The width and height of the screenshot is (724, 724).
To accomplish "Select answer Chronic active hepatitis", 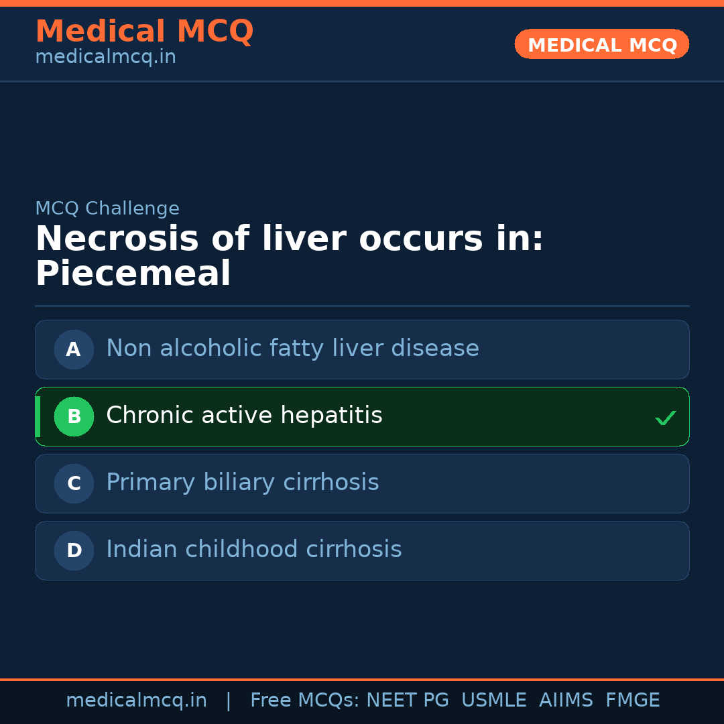I will coord(244,416).
